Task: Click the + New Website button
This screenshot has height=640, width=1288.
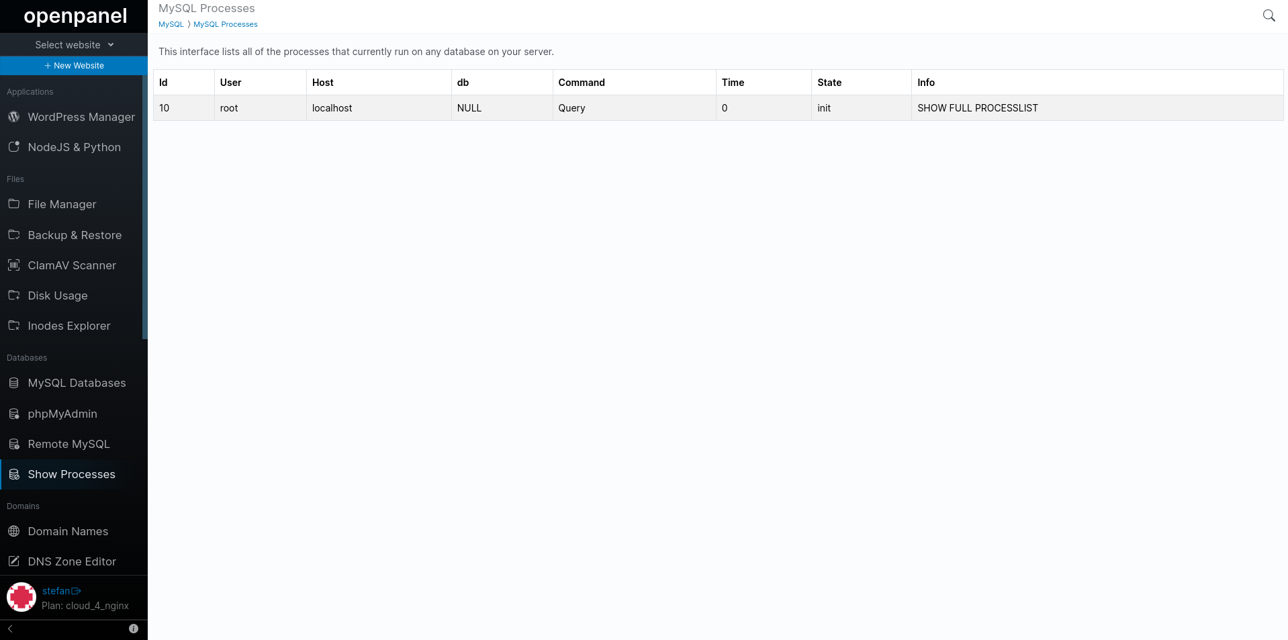Action: tap(74, 66)
